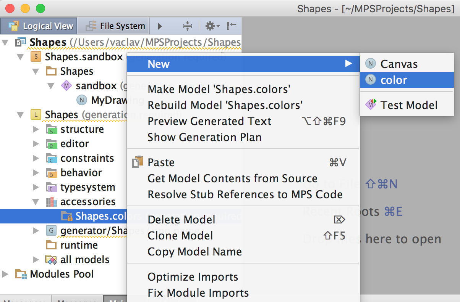Click Clone Model menu entry

(x=180, y=236)
